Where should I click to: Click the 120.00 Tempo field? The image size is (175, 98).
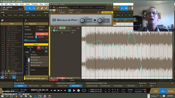pos(130,90)
